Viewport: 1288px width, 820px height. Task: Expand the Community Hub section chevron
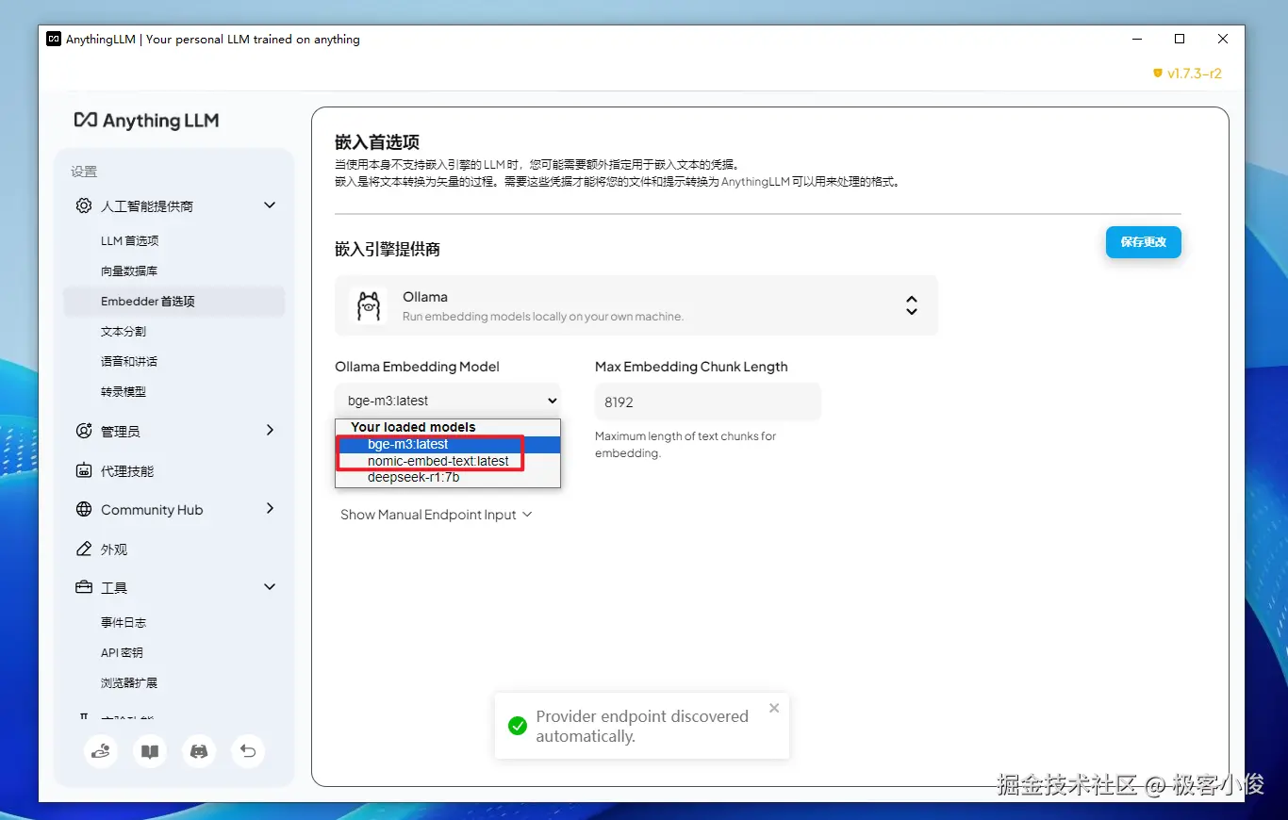(x=270, y=509)
